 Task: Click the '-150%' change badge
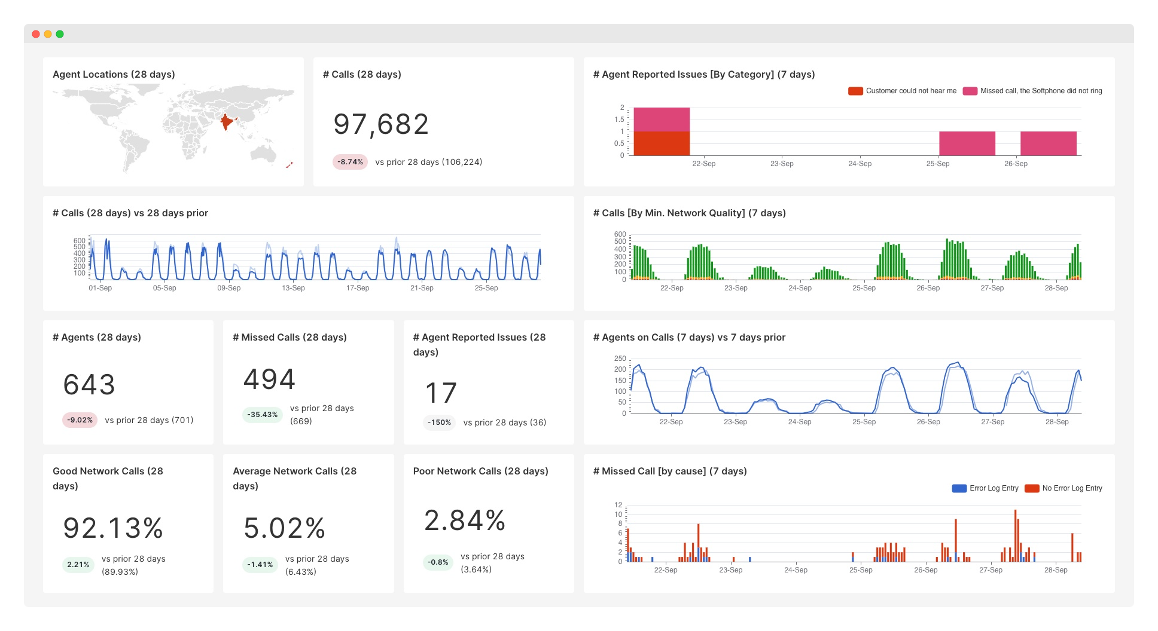point(440,422)
